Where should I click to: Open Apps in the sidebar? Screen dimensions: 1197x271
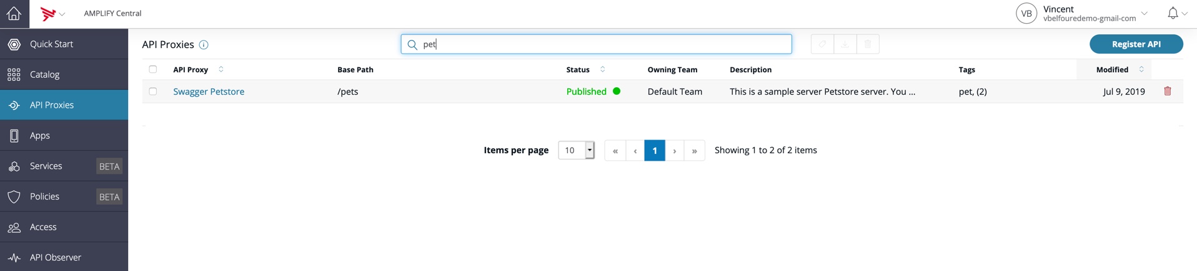tap(64, 135)
